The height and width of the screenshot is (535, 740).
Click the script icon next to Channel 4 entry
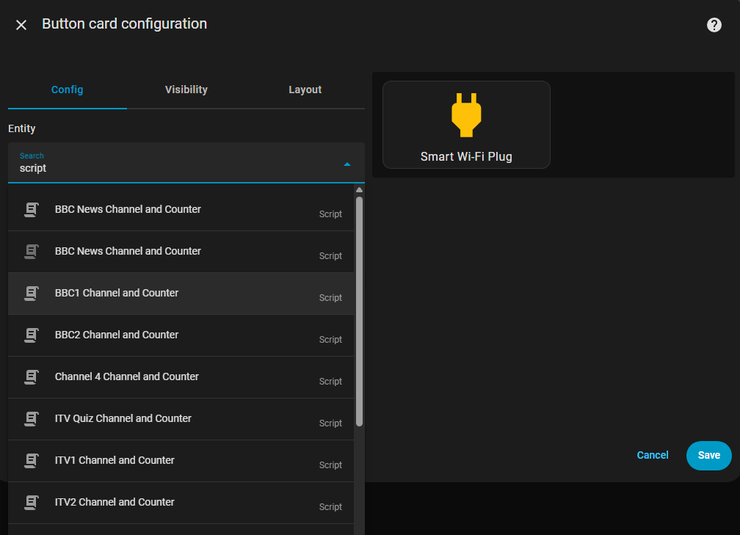click(32, 377)
